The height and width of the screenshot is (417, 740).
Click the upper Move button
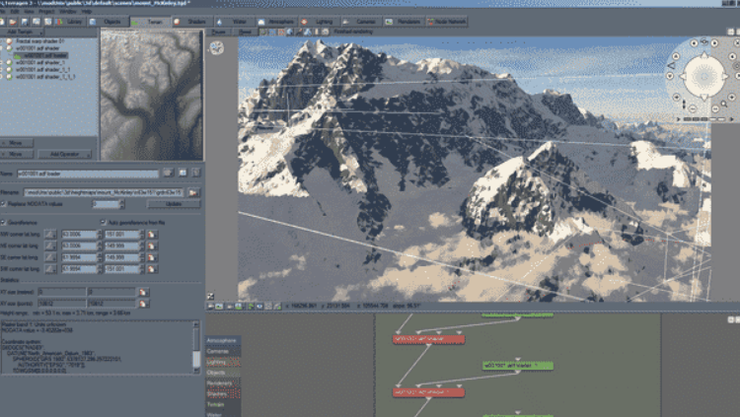tap(17, 143)
